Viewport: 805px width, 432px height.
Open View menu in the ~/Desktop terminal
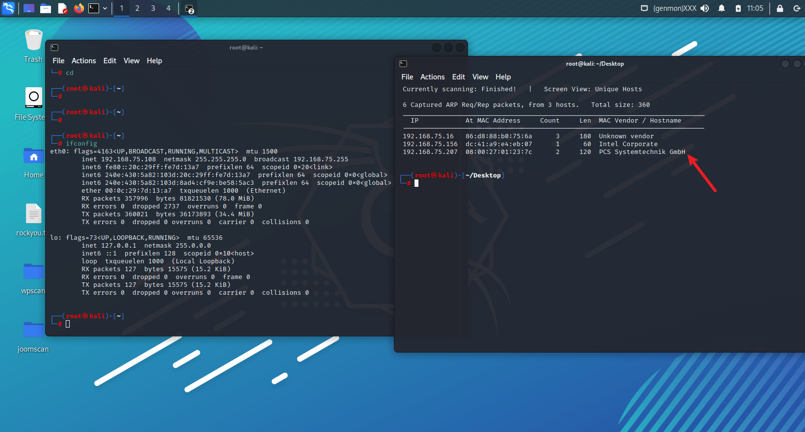pyautogui.click(x=480, y=77)
